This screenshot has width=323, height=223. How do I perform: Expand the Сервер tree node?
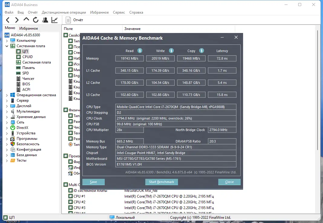(x=7, y=100)
